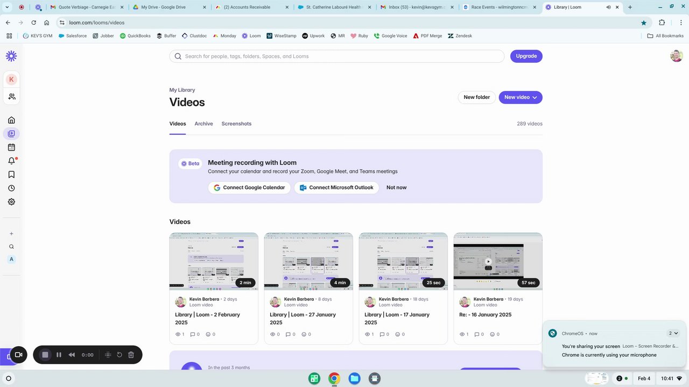Screen dimensions: 689x387
Task: Open a new Chrome tab
Action: click(630, 7)
